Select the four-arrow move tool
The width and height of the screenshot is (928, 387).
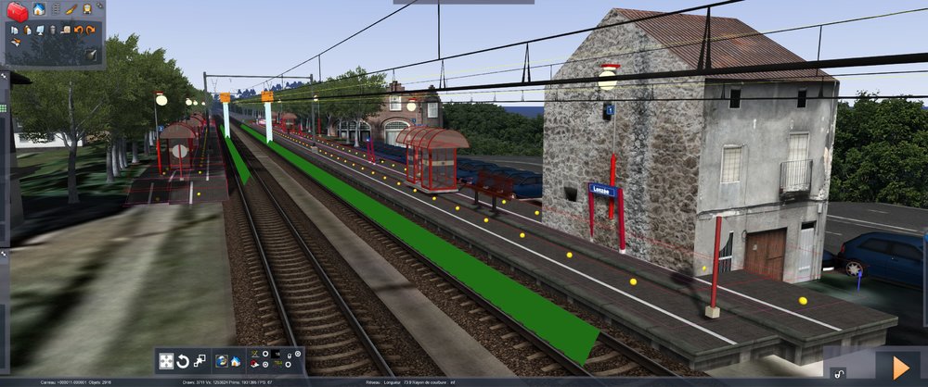[166, 361]
